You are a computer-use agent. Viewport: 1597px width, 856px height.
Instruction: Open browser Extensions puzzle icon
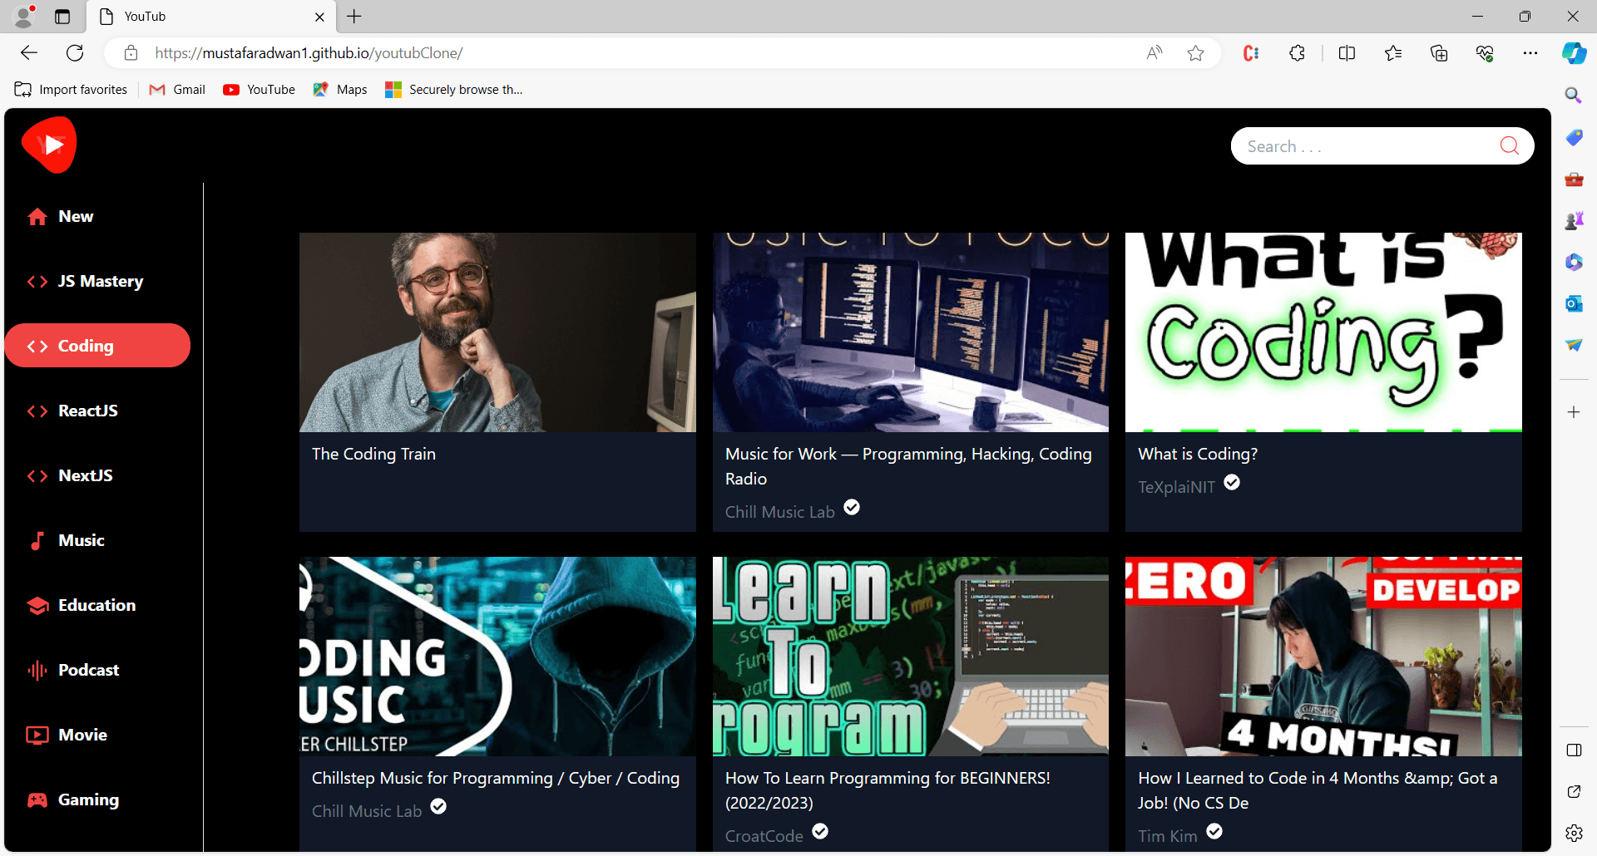coord(1297,53)
